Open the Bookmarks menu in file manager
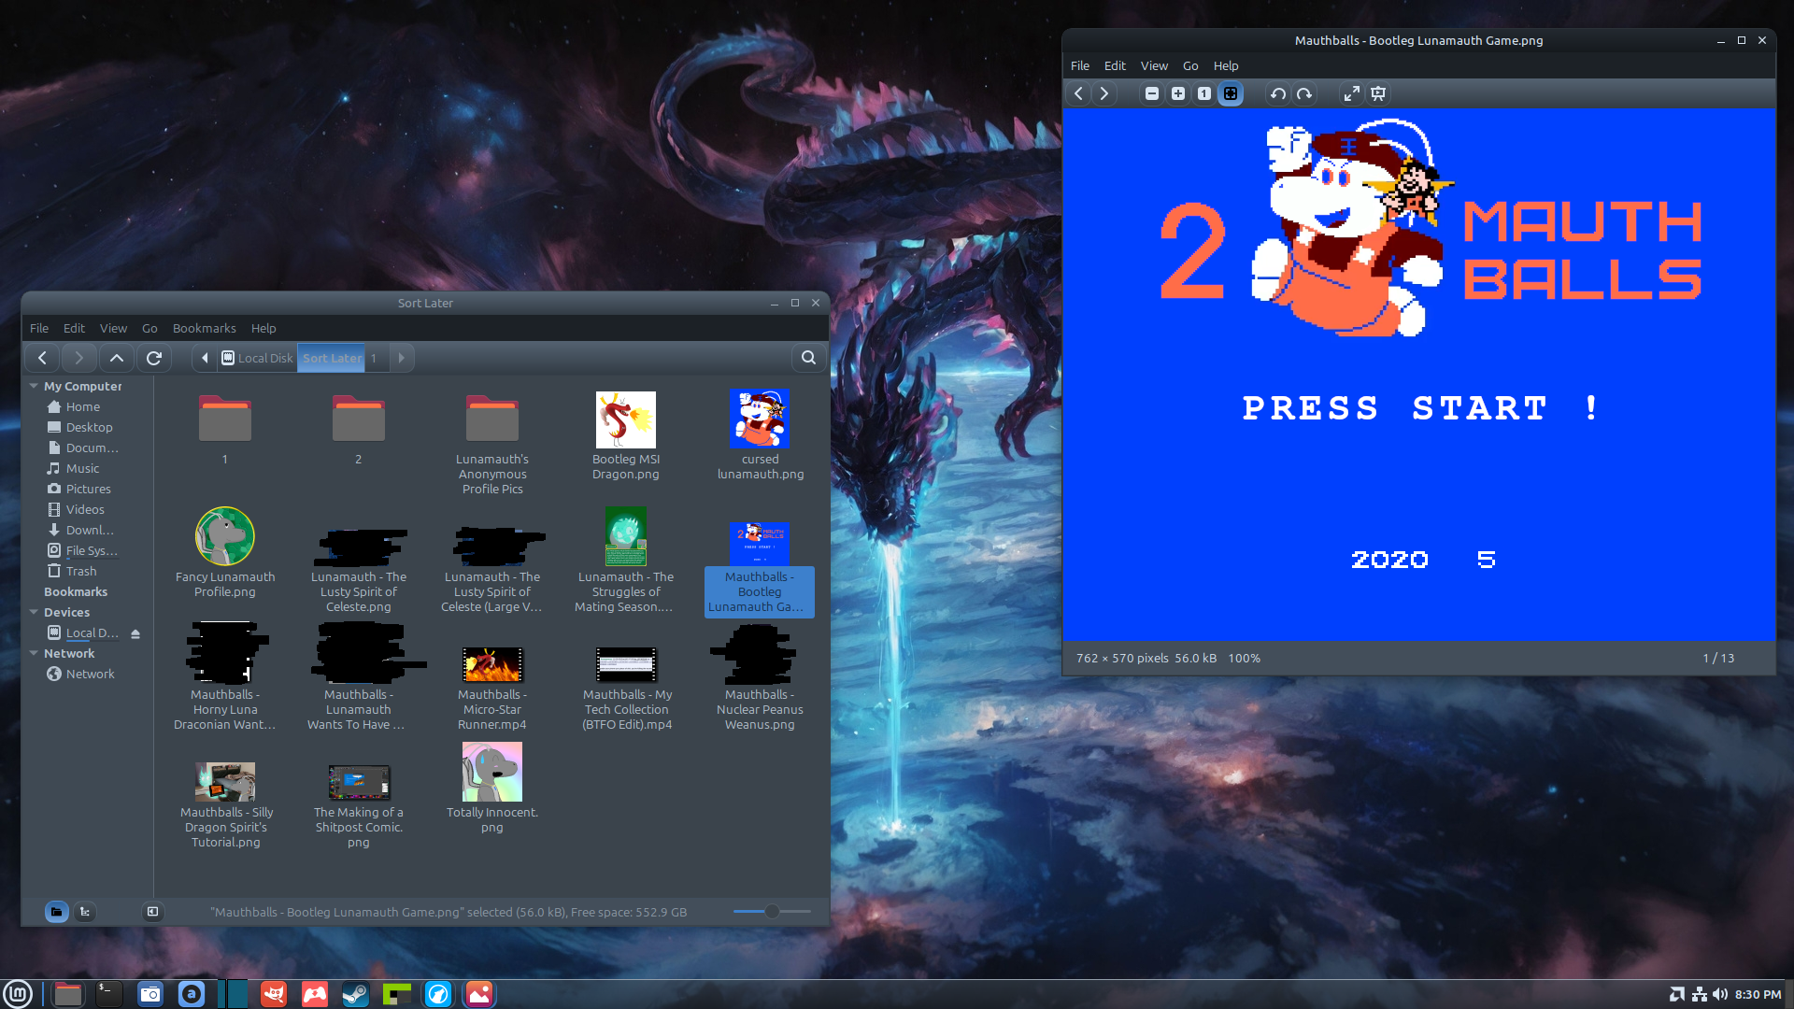1794x1009 pixels. [x=204, y=328]
